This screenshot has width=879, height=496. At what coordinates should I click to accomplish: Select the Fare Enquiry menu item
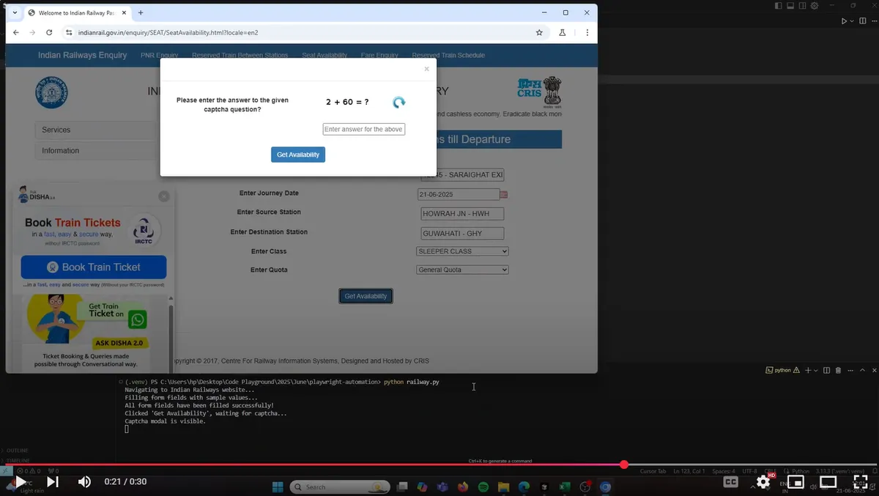tap(379, 55)
